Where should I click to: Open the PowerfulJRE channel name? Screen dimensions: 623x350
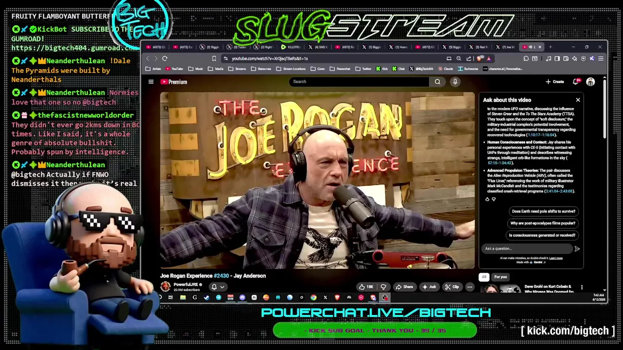[x=186, y=284]
